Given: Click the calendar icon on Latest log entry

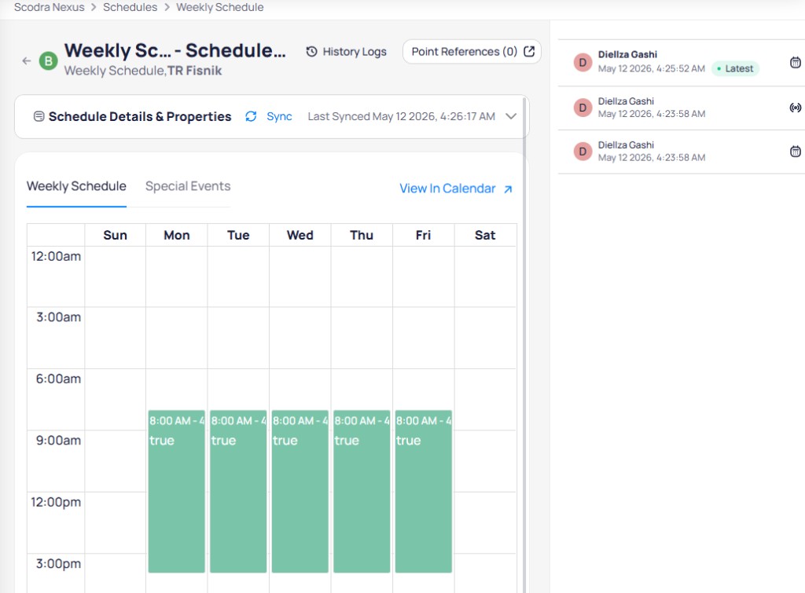Looking at the screenshot, I should pyautogui.click(x=796, y=63).
